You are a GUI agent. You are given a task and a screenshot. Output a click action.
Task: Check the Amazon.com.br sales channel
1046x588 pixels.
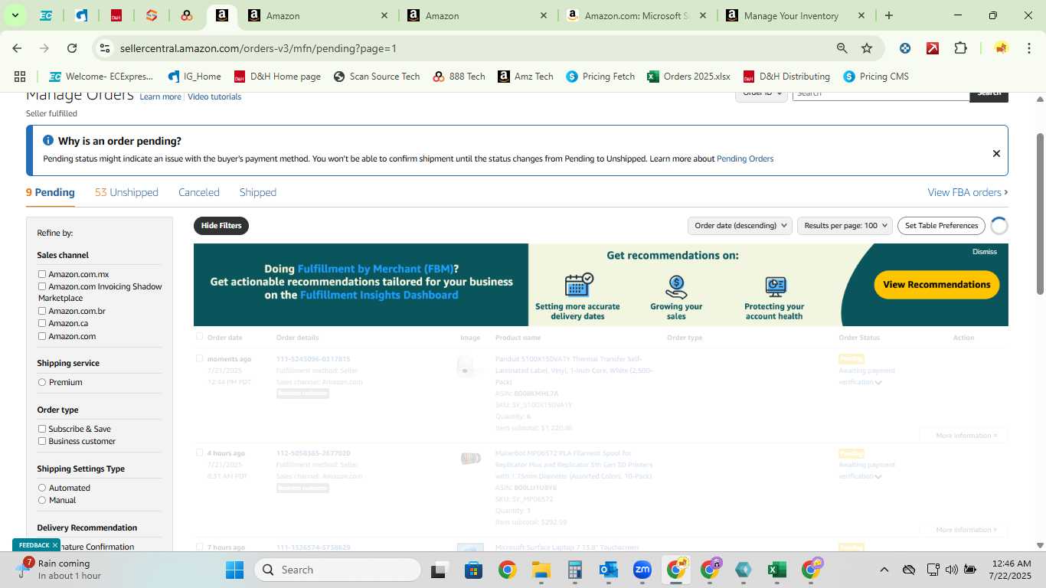click(x=42, y=311)
